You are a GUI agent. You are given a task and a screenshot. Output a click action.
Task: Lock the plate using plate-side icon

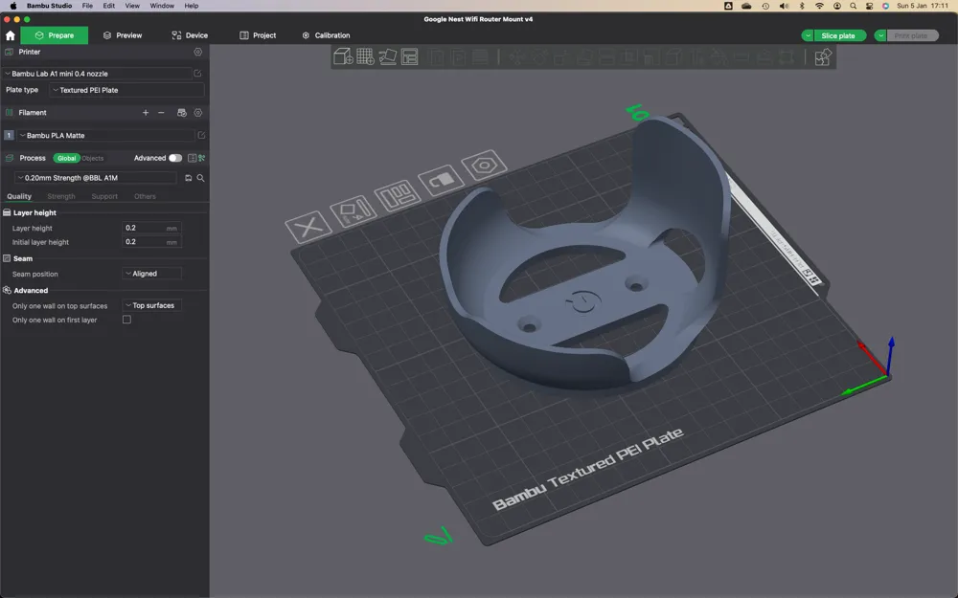point(441,180)
